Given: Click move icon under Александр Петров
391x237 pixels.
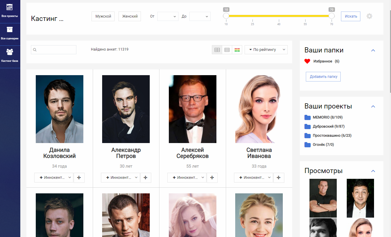Looking at the screenshot, I should coord(145,178).
